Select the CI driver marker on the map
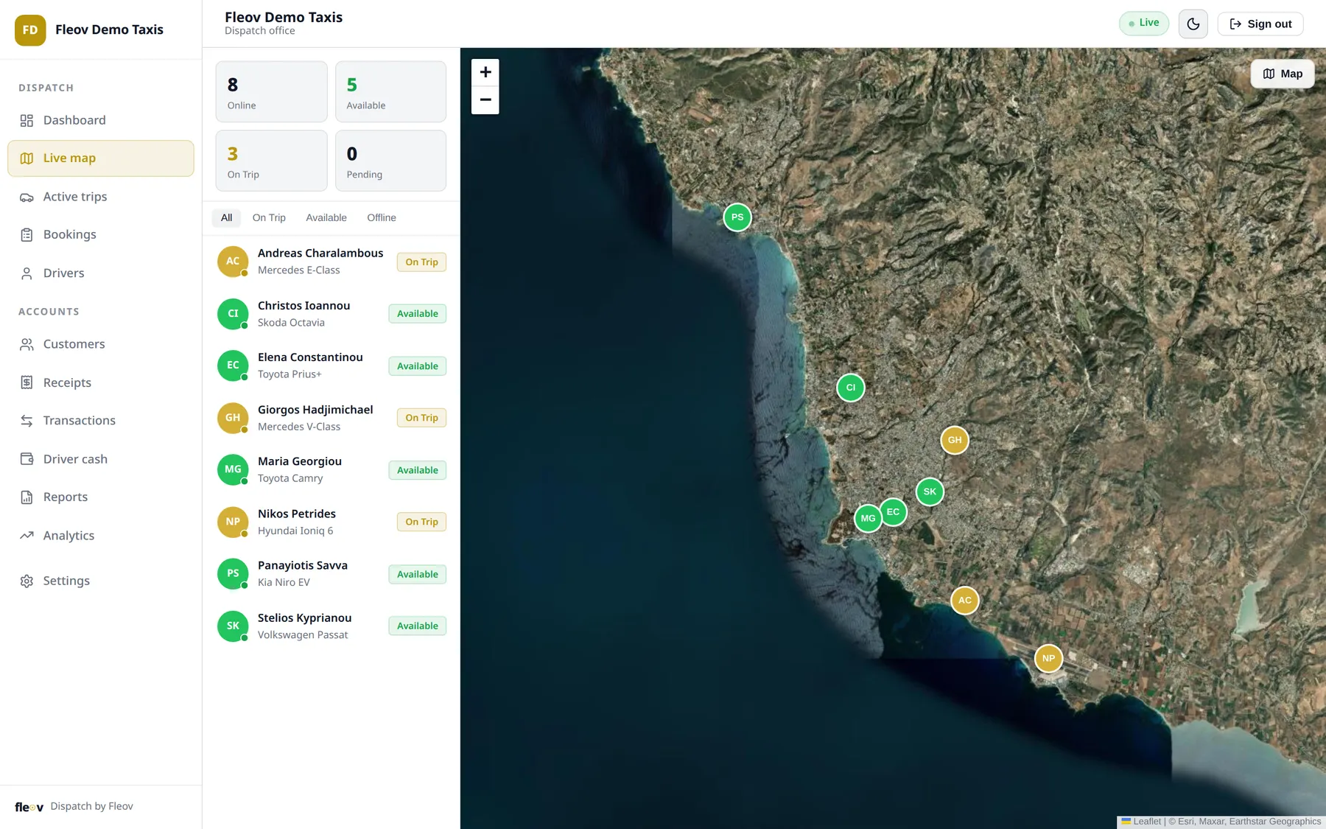Image resolution: width=1326 pixels, height=829 pixels. pyautogui.click(x=851, y=388)
